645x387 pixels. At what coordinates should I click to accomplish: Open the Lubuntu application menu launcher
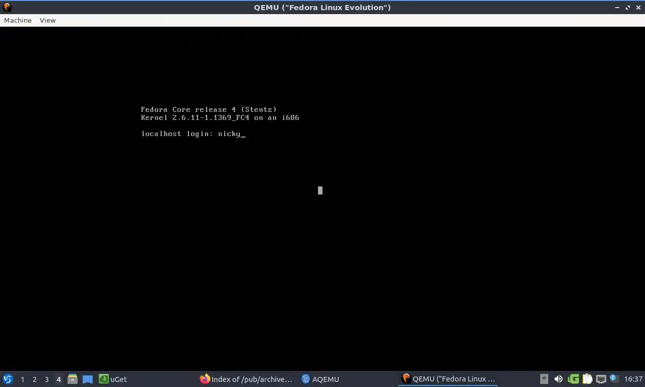(x=8, y=379)
